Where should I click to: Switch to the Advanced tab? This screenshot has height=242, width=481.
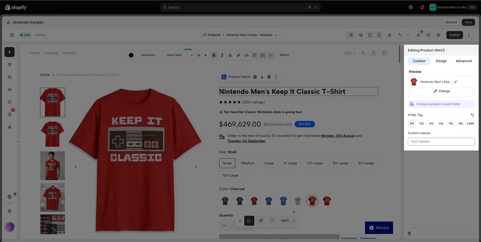(x=464, y=61)
